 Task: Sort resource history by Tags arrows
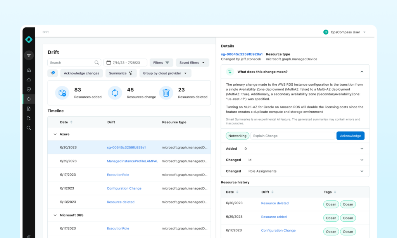click(x=335, y=192)
